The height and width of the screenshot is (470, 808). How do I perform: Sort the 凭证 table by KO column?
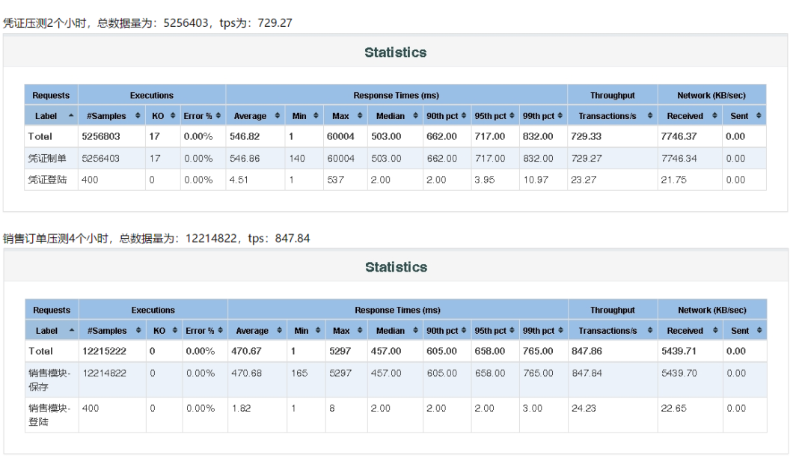(x=162, y=116)
